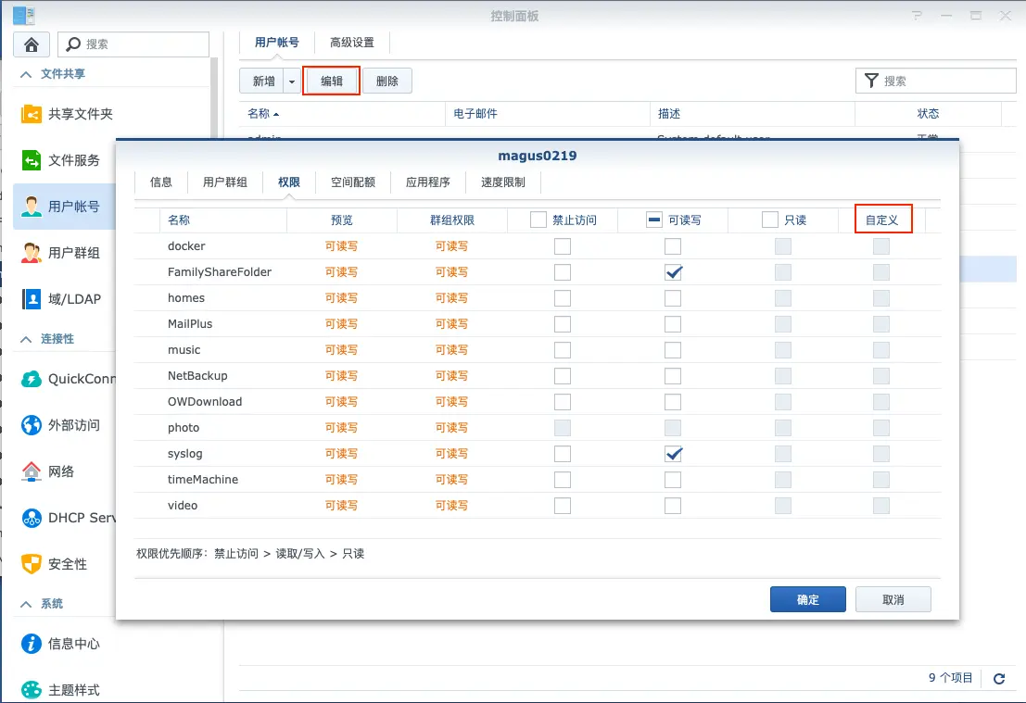Click the 确定 button
The width and height of the screenshot is (1026, 703).
[x=807, y=599]
